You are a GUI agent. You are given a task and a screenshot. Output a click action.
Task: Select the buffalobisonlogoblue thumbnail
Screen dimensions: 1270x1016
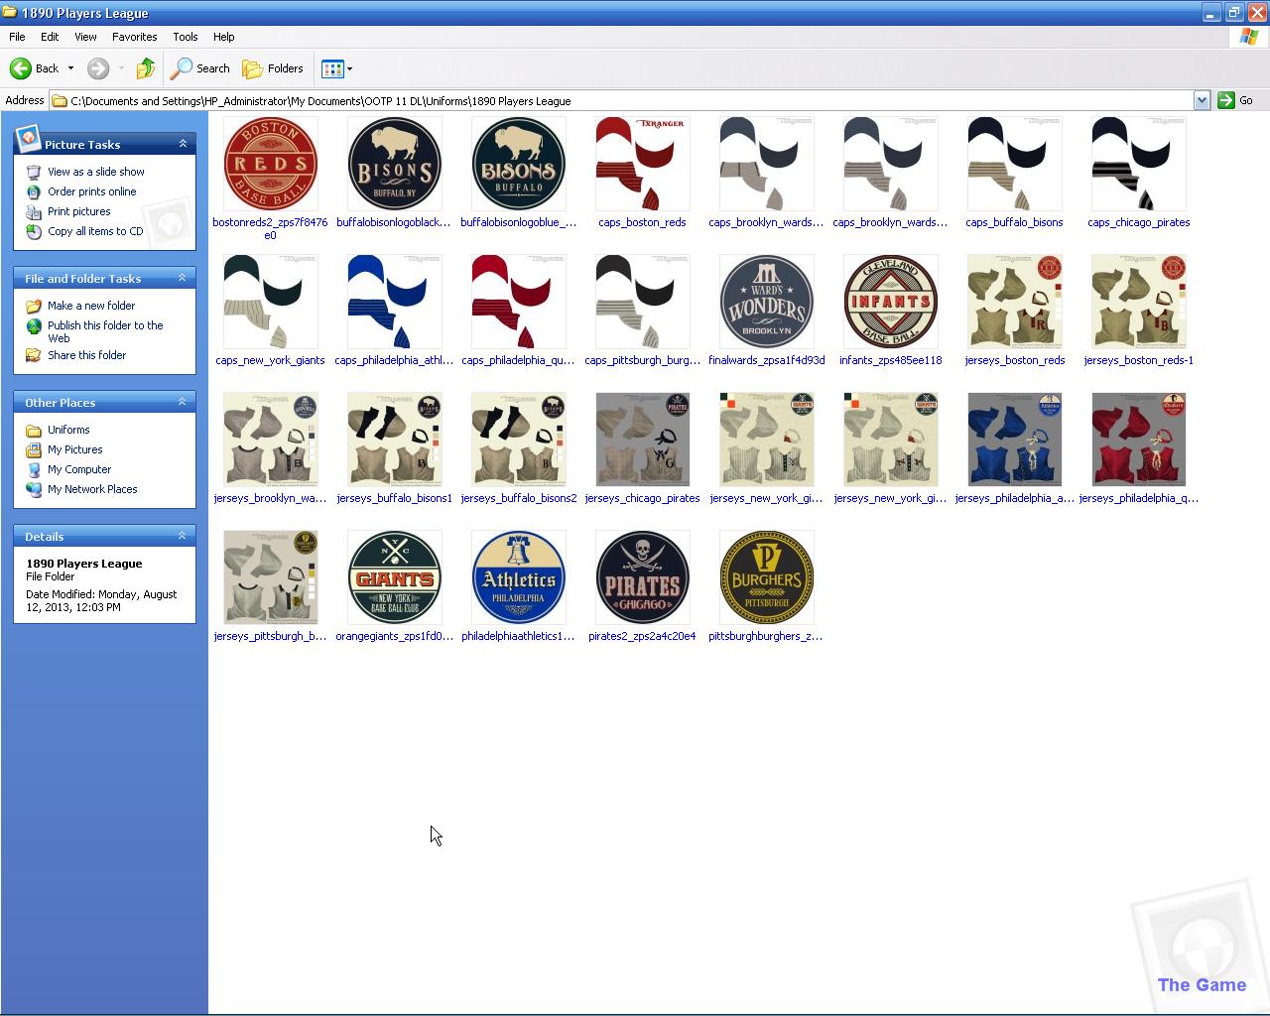coord(519,164)
